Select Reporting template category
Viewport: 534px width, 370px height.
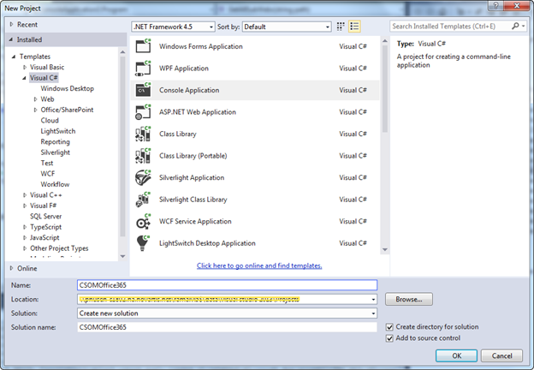click(55, 141)
